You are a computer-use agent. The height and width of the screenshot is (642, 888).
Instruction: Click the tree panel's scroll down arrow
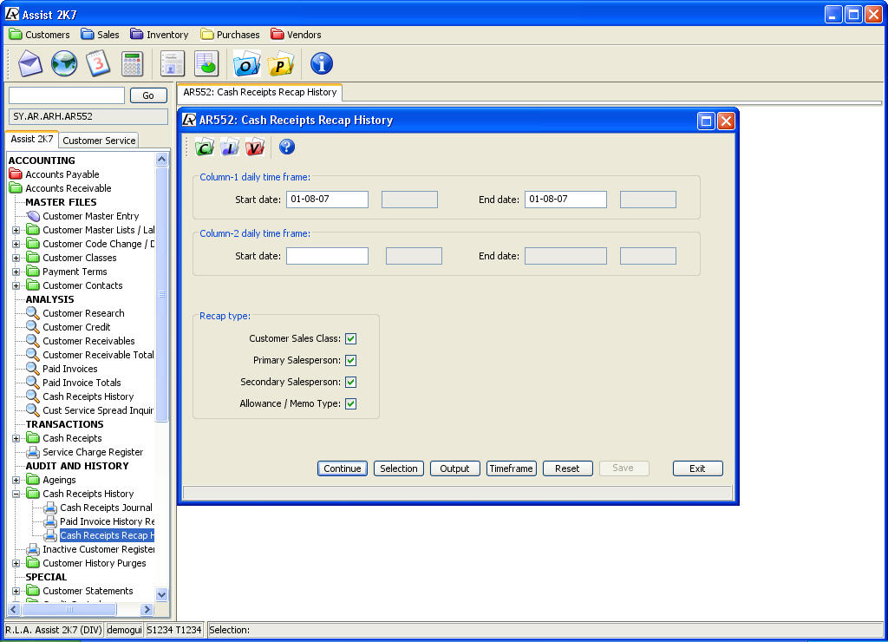coord(161,594)
